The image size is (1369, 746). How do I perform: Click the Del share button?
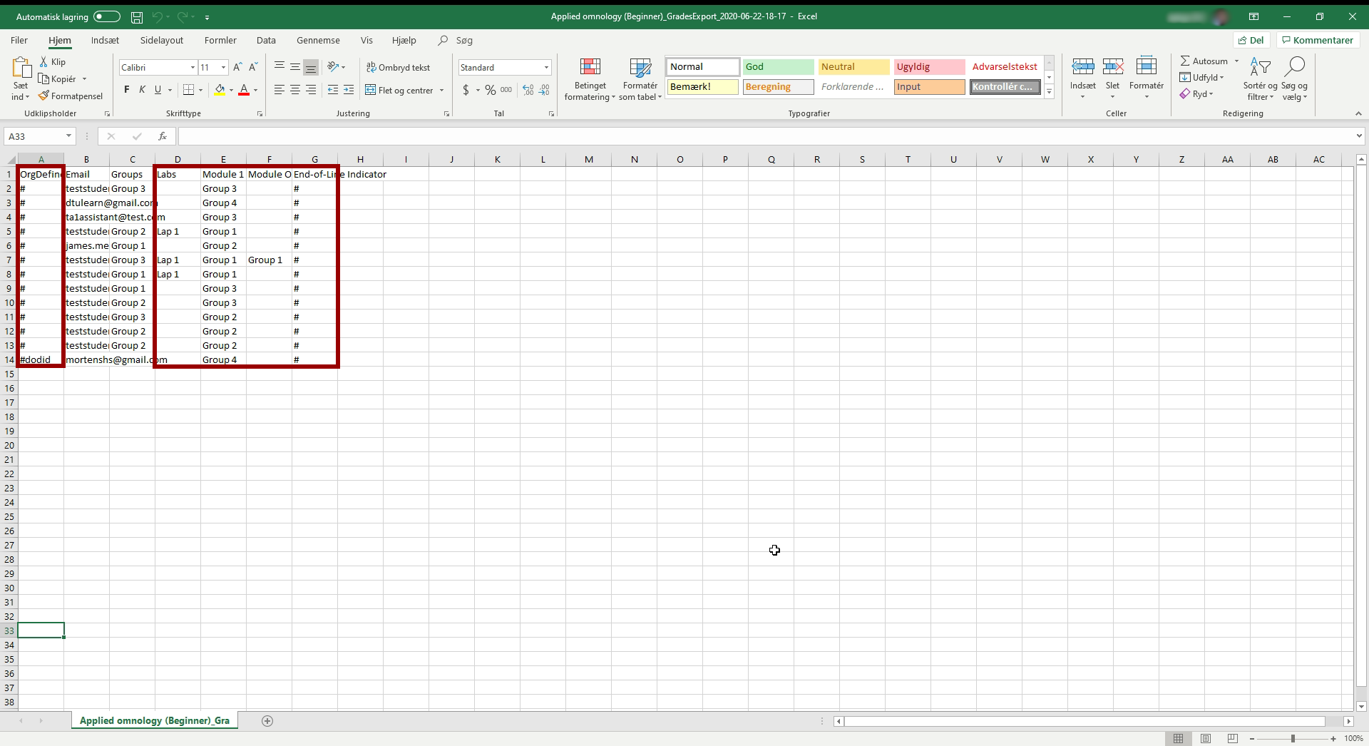[1251, 41]
